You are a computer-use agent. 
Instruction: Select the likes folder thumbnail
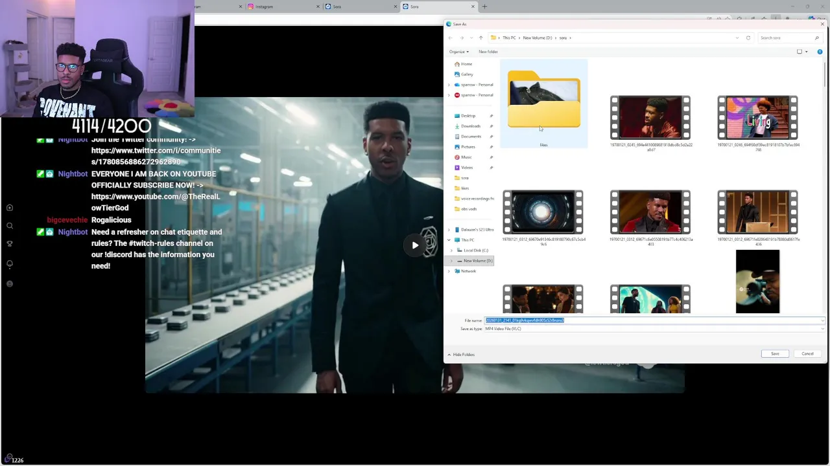tap(543, 104)
